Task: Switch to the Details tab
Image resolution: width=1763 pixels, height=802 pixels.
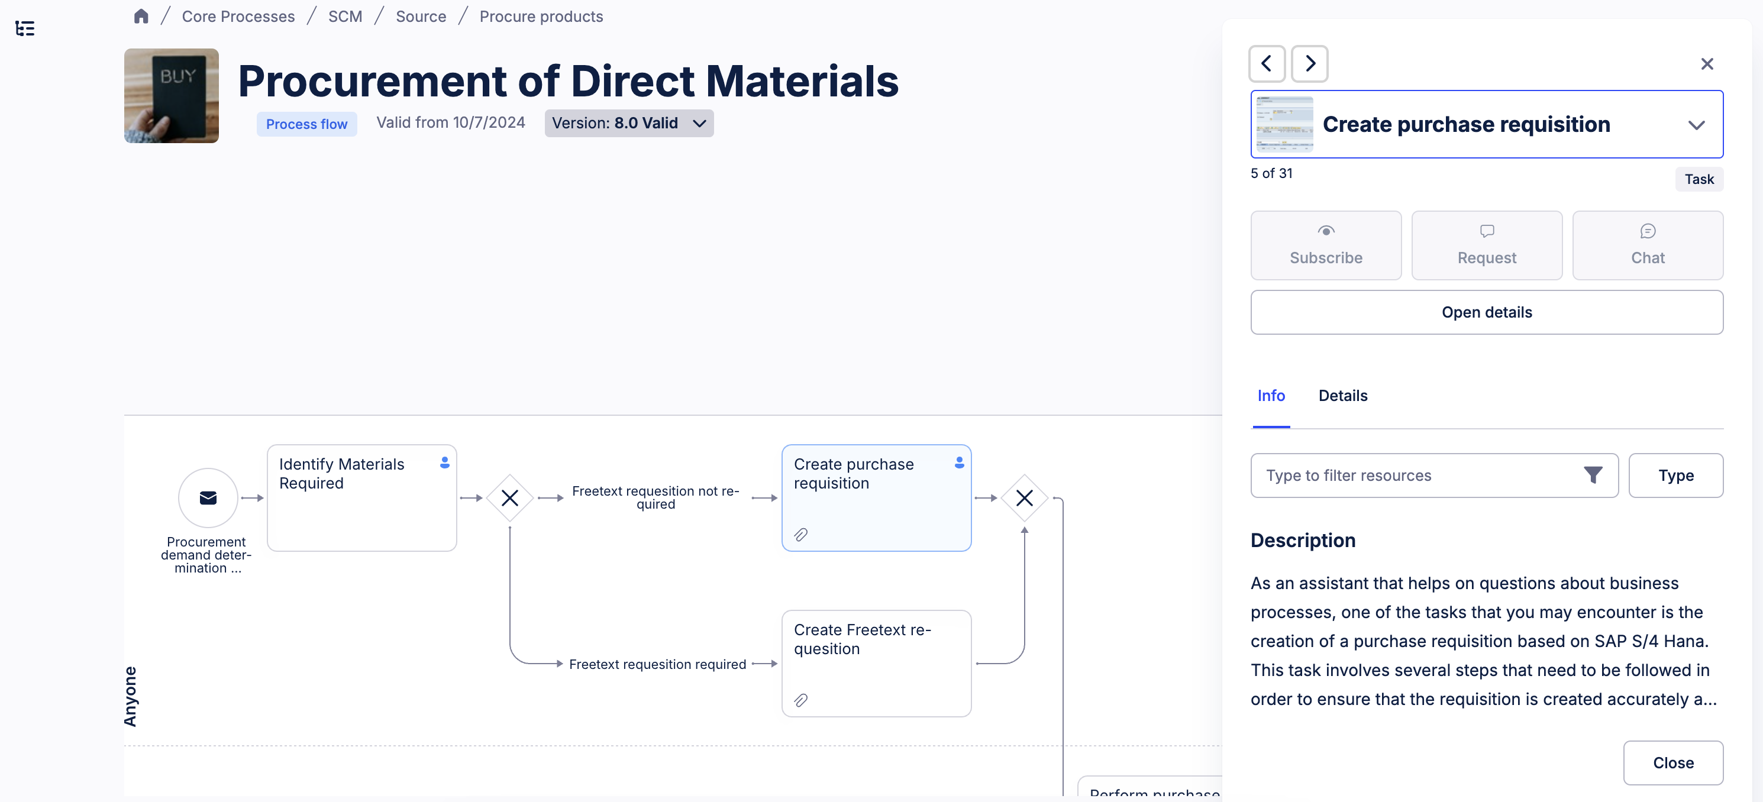Action: pos(1342,395)
